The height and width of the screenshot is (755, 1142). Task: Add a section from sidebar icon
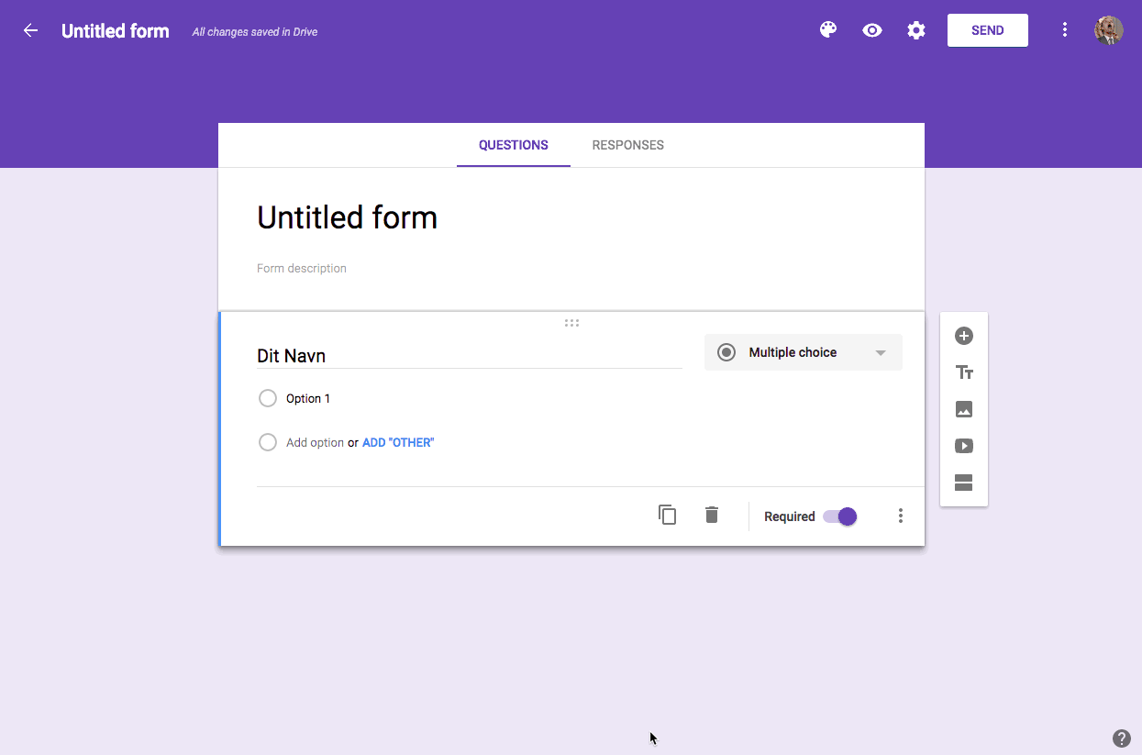(964, 483)
